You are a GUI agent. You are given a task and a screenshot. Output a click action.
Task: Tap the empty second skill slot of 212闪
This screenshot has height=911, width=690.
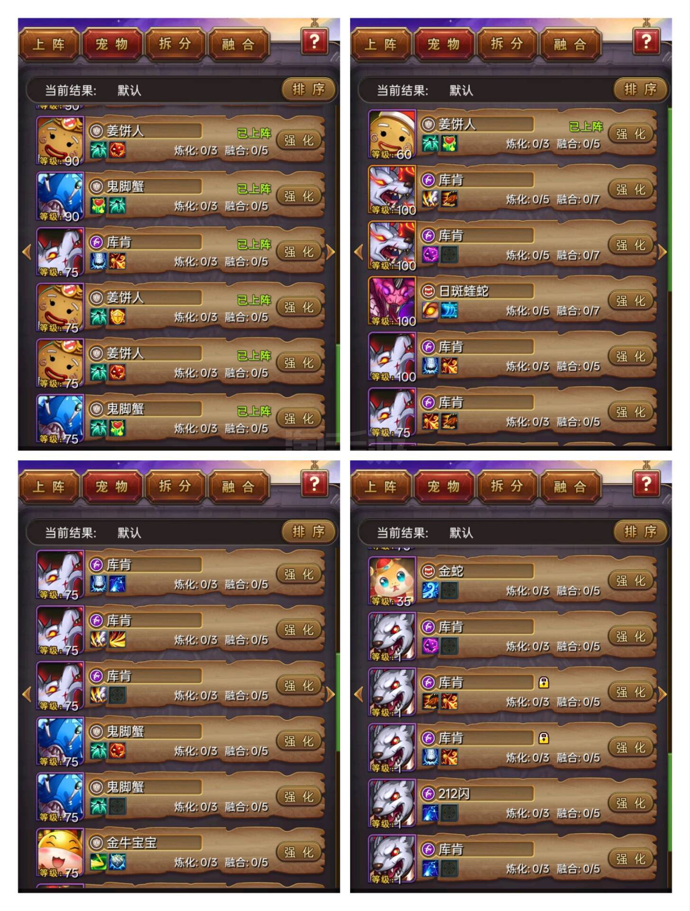click(x=449, y=813)
